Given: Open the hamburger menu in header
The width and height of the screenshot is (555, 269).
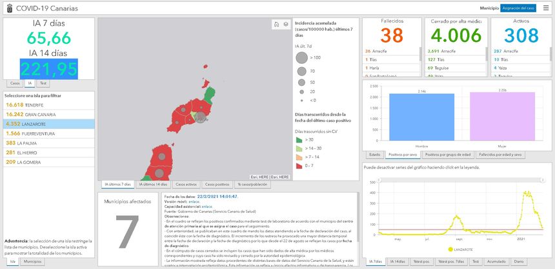Looking at the screenshot, I should coord(547,8).
